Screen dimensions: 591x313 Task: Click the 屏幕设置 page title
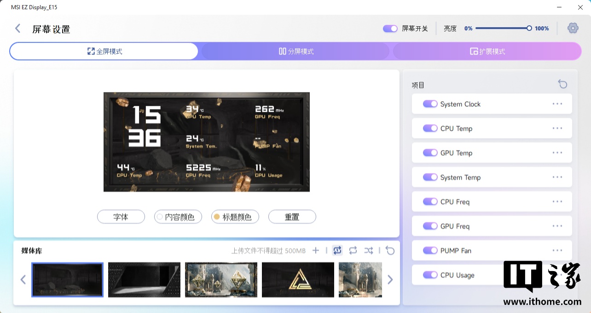51,29
